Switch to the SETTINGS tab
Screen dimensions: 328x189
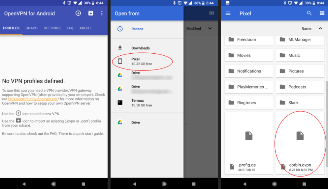coord(52,28)
